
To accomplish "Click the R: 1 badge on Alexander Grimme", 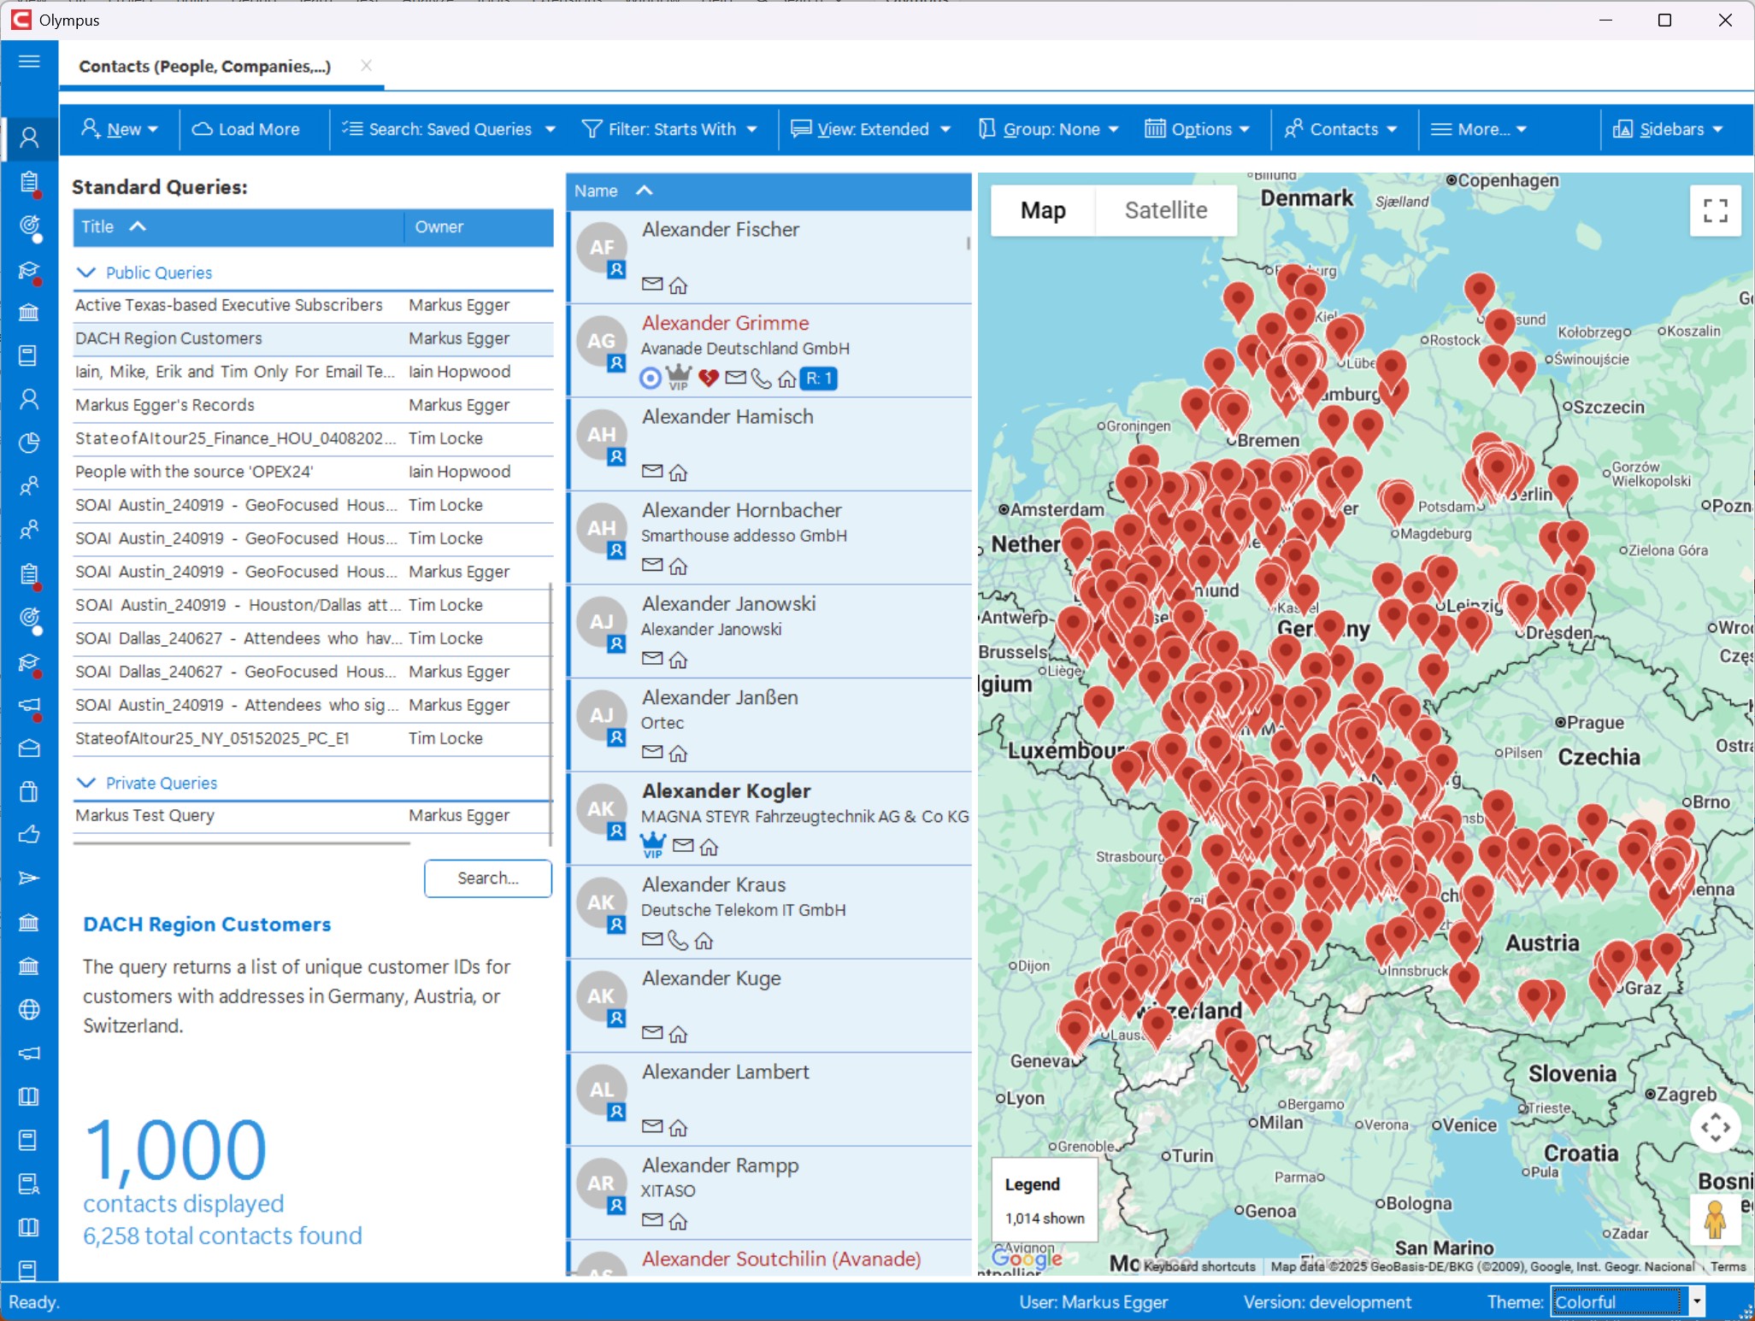I will point(819,378).
